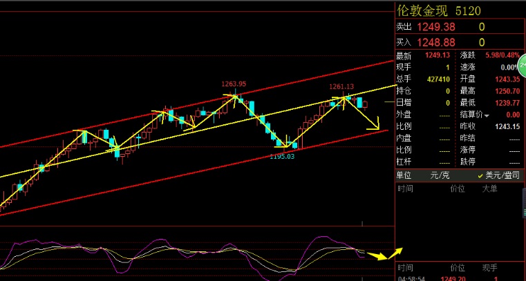Open the 结算价 dropdown arrow
Screen dimensions: 526x281
[x=487, y=116]
